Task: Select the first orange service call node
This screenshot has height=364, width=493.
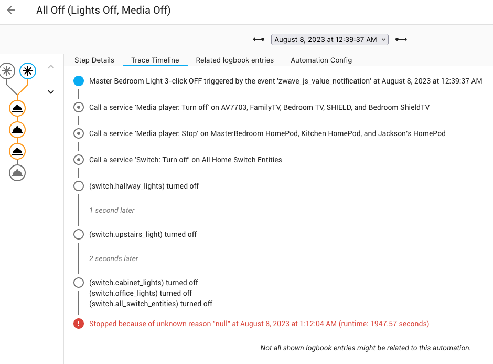Action: click(17, 108)
